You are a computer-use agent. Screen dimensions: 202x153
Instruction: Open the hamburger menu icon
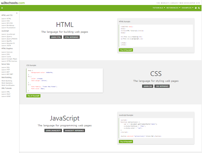click(x=2, y=8)
